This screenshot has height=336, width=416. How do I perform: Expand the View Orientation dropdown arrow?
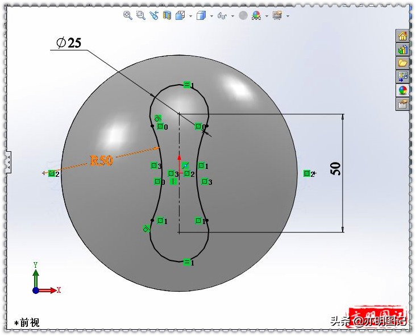[x=190, y=16]
